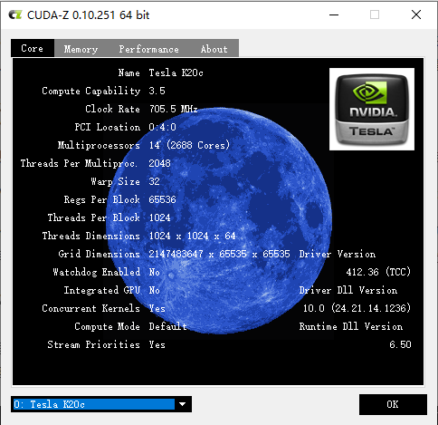438x425 pixels.
Task: Click the 'Grid Dimensions' label
Action: click(100, 254)
